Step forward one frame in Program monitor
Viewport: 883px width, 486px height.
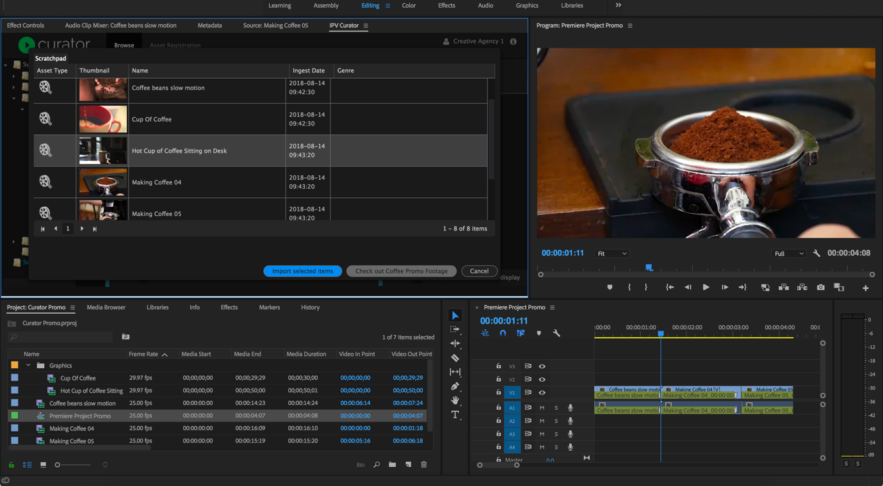pos(724,288)
